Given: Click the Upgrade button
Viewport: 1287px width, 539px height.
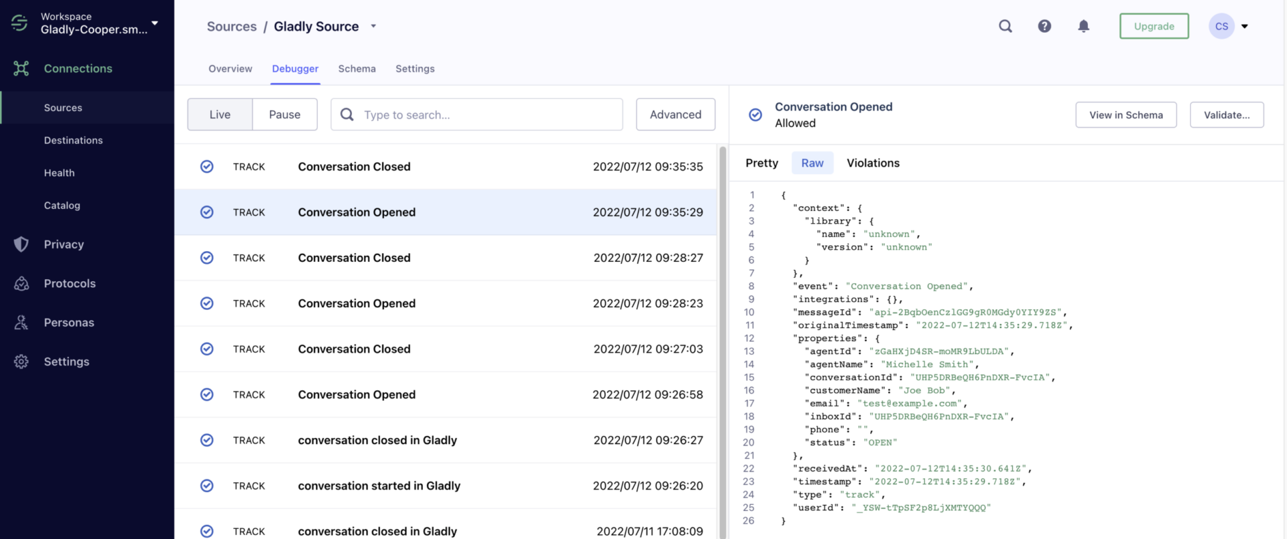Looking at the screenshot, I should click(x=1154, y=26).
